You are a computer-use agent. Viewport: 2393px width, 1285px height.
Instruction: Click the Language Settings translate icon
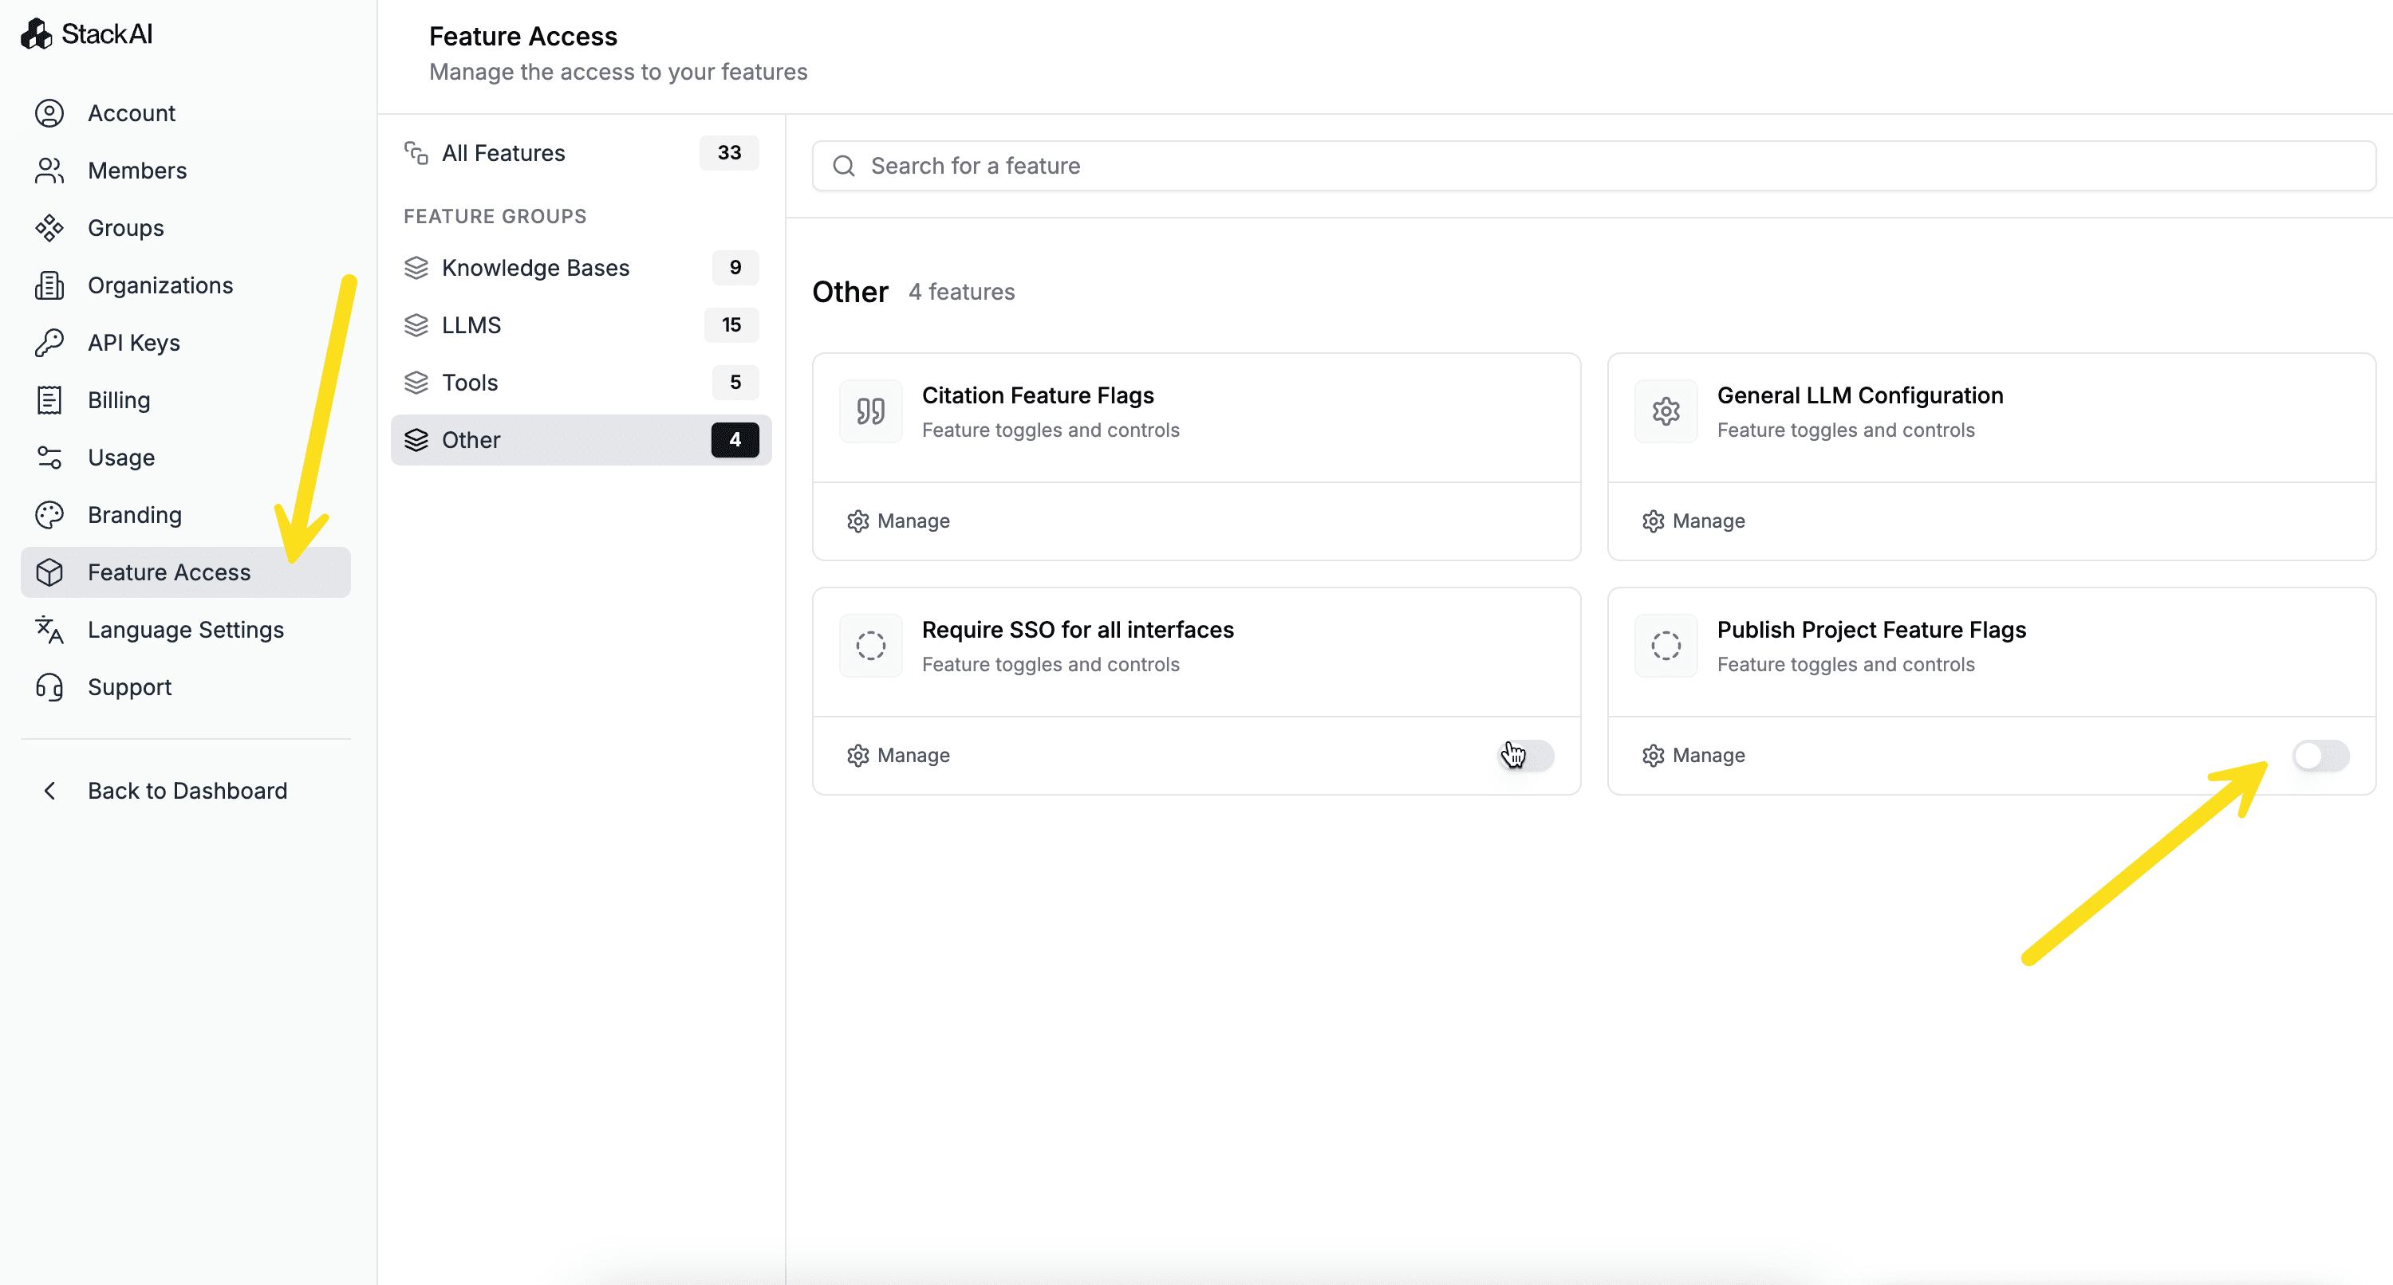pyautogui.click(x=49, y=631)
